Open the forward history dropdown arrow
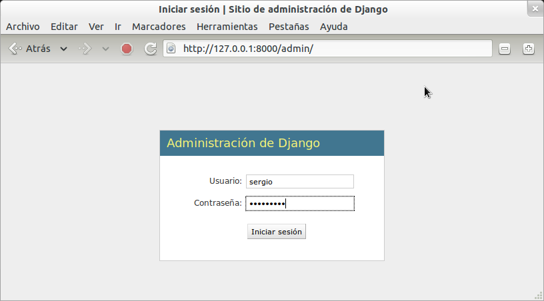544x301 pixels. (105, 49)
